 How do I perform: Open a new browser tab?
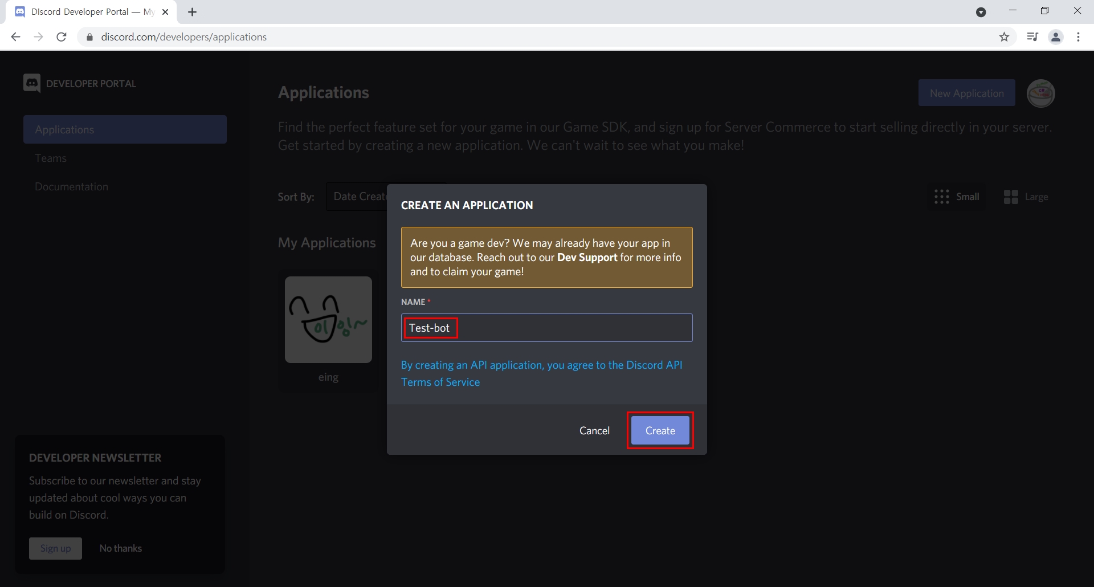pyautogui.click(x=193, y=12)
